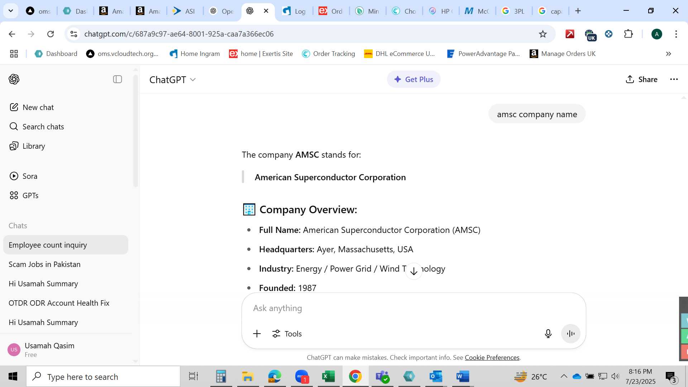
Task: Share this conversation
Action: (641, 79)
